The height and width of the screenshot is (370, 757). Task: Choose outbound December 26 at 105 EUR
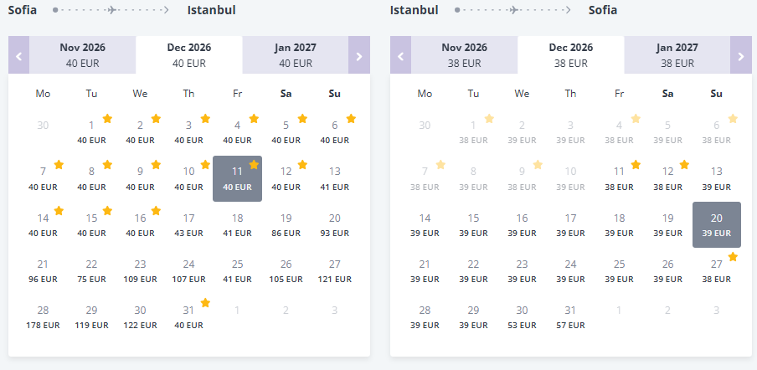[286, 271]
